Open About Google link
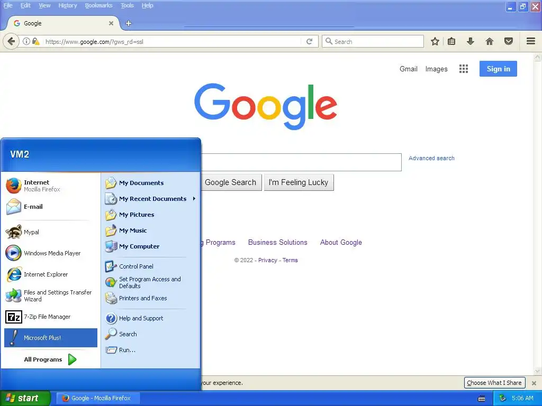 341,242
